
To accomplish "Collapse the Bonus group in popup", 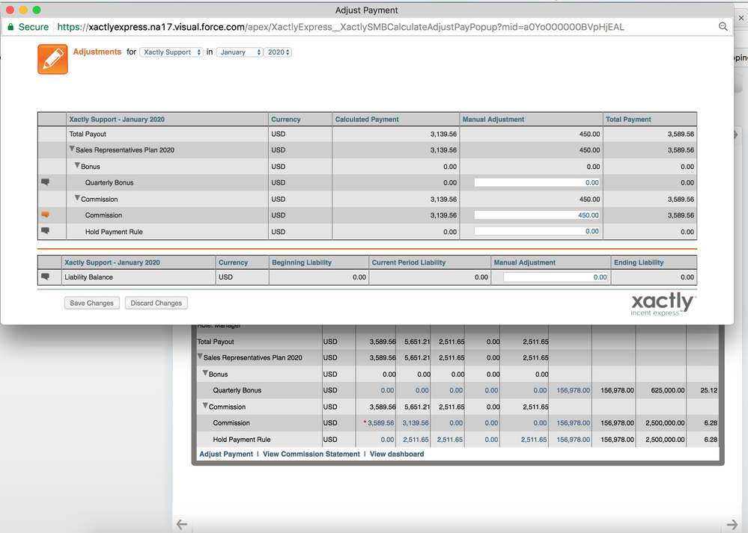I will pos(77,165).
